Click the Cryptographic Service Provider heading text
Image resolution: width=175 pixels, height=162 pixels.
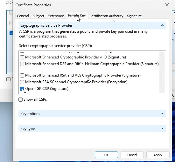[x=46, y=25]
